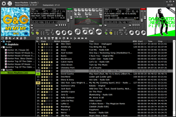This screenshot has height=117, width=176.
Task: Click the X icon in the track list toolbar
Action: (x=41, y=38)
